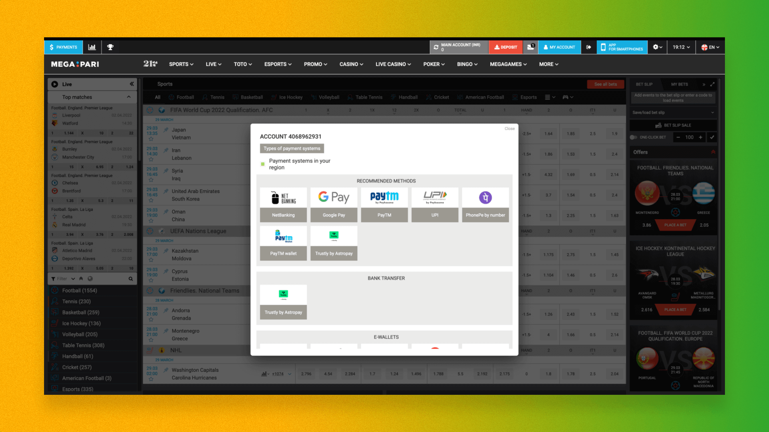
Task: Click the ONE-CLICK BET toggle
Action: [x=634, y=137]
